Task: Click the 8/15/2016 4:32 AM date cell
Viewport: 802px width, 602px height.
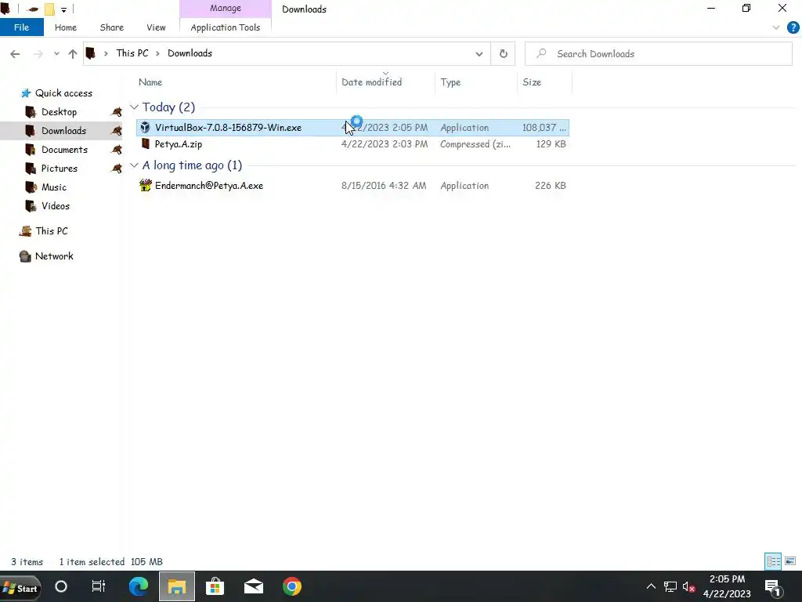Action: (x=384, y=186)
